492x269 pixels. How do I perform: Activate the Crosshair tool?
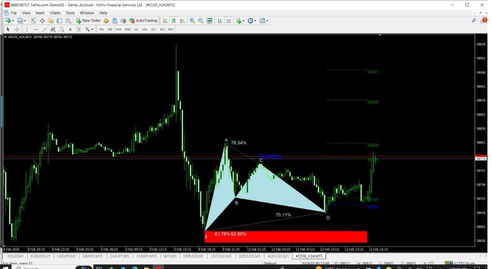pyautogui.click(x=17, y=30)
